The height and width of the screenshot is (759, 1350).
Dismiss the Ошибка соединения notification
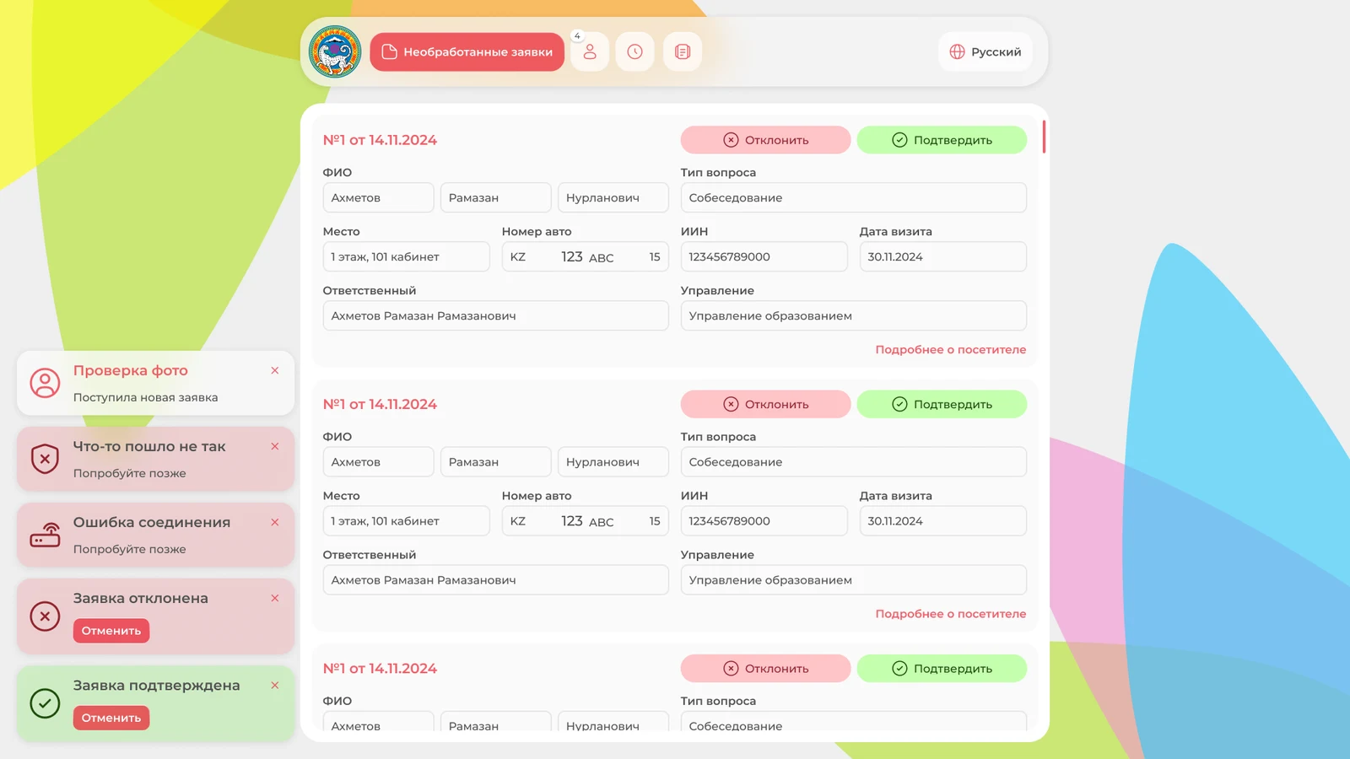tap(275, 522)
